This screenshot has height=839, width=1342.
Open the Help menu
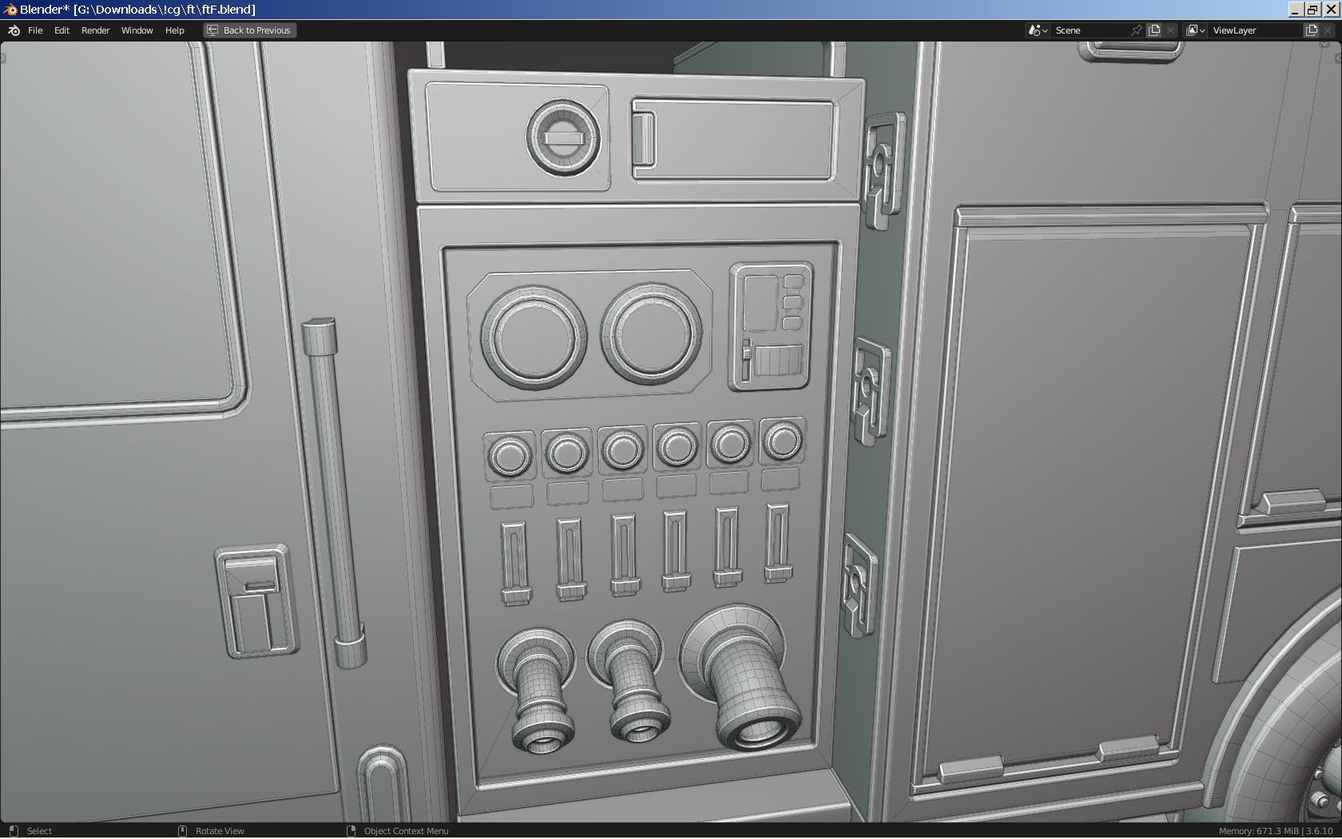click(x=174, y=30)
